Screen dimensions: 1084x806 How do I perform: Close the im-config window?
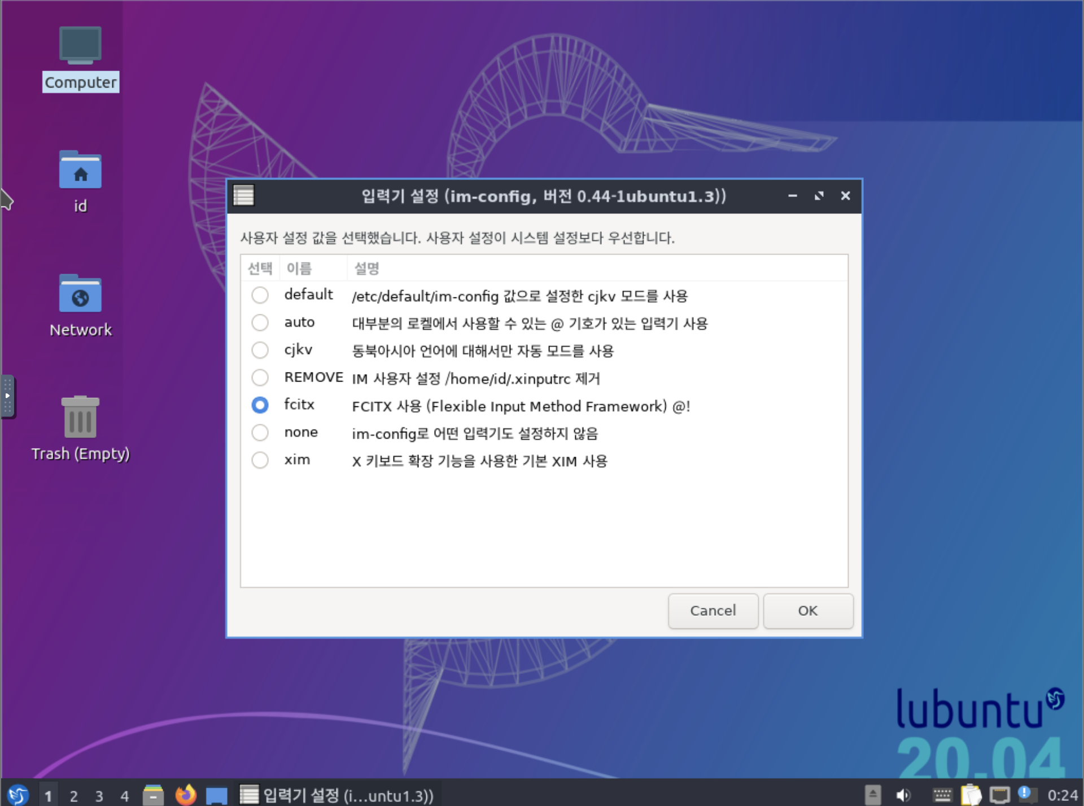(845, 196)
